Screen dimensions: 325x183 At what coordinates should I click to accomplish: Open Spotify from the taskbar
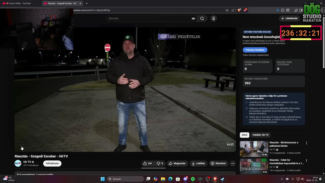[x=193, y=179]
